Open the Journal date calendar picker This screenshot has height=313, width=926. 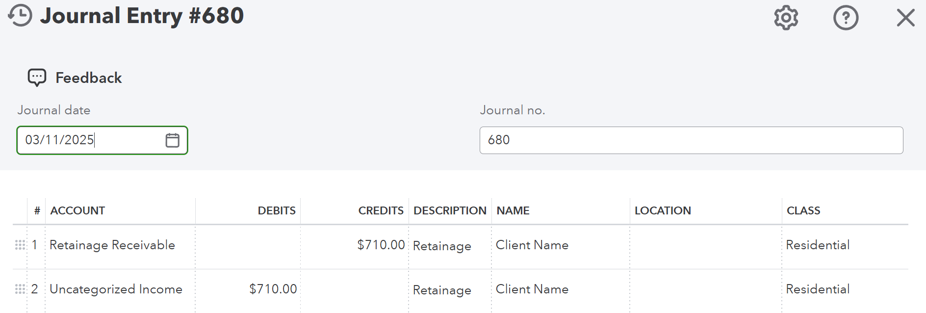[x=172, y=140]
